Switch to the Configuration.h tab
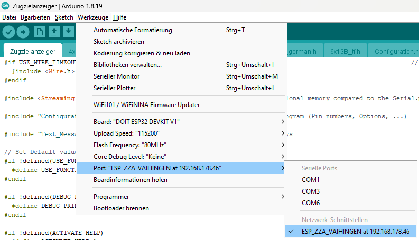 click(x=396, y=51)
